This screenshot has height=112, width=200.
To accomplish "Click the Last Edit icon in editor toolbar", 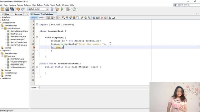I will coord(48,18).
